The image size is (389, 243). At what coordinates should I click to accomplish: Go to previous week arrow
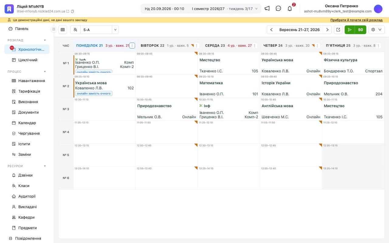tap(271, 30)
